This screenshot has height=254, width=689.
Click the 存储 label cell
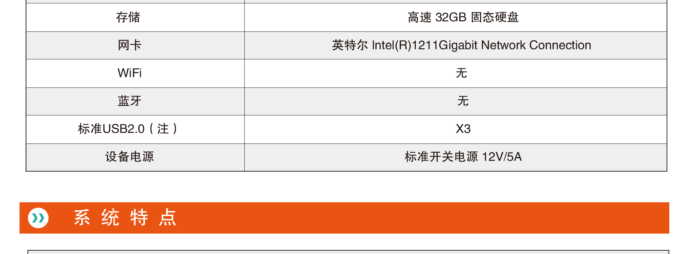128,17
